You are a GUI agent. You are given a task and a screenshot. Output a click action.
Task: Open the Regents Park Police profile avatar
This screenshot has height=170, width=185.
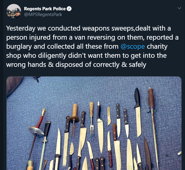pos(14,11)
